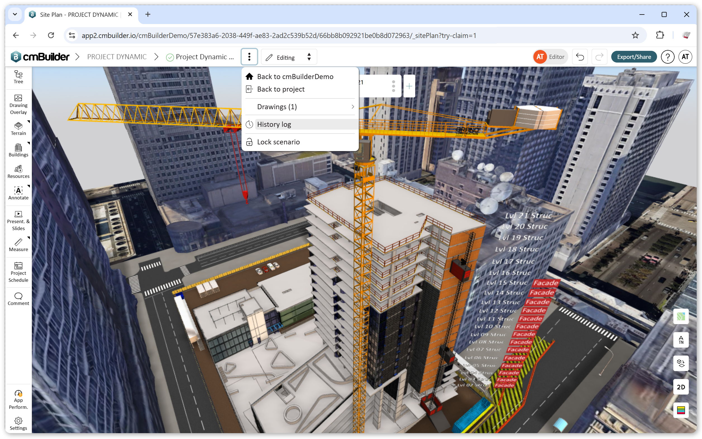Open the color legend button
702x439 pixels.
[x=680, y=410]
